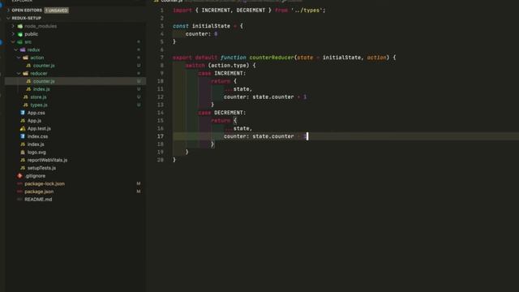Click the test icon beside App.test.js
519x292 pixels.
click(x=23, y=128)
